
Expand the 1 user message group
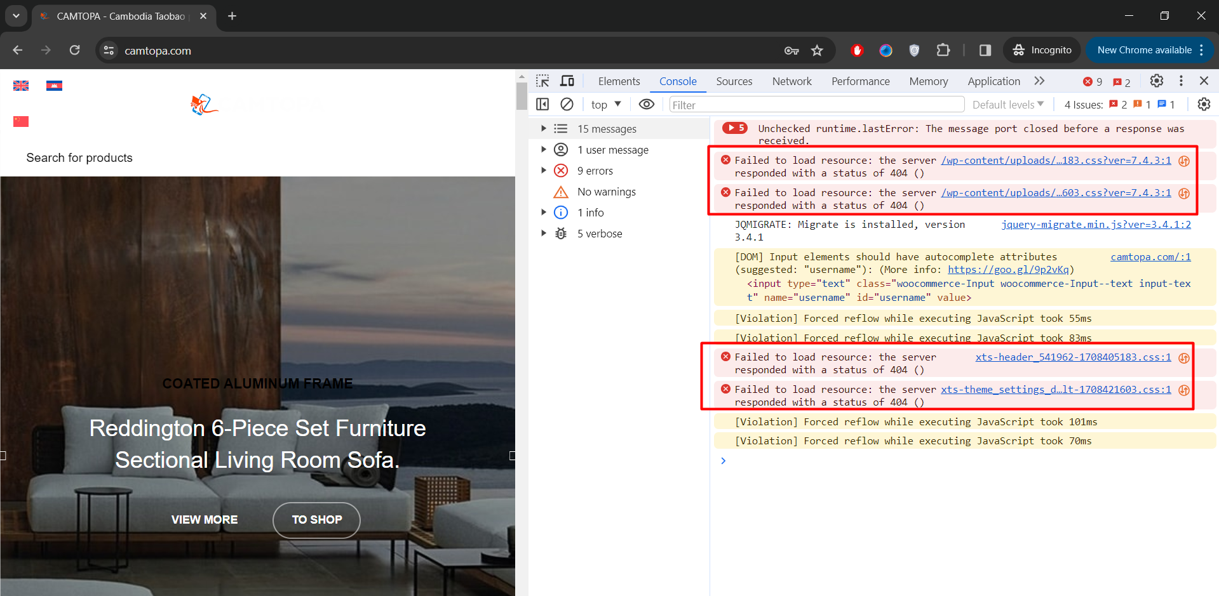pyautogui.click(x=544, y=149)
